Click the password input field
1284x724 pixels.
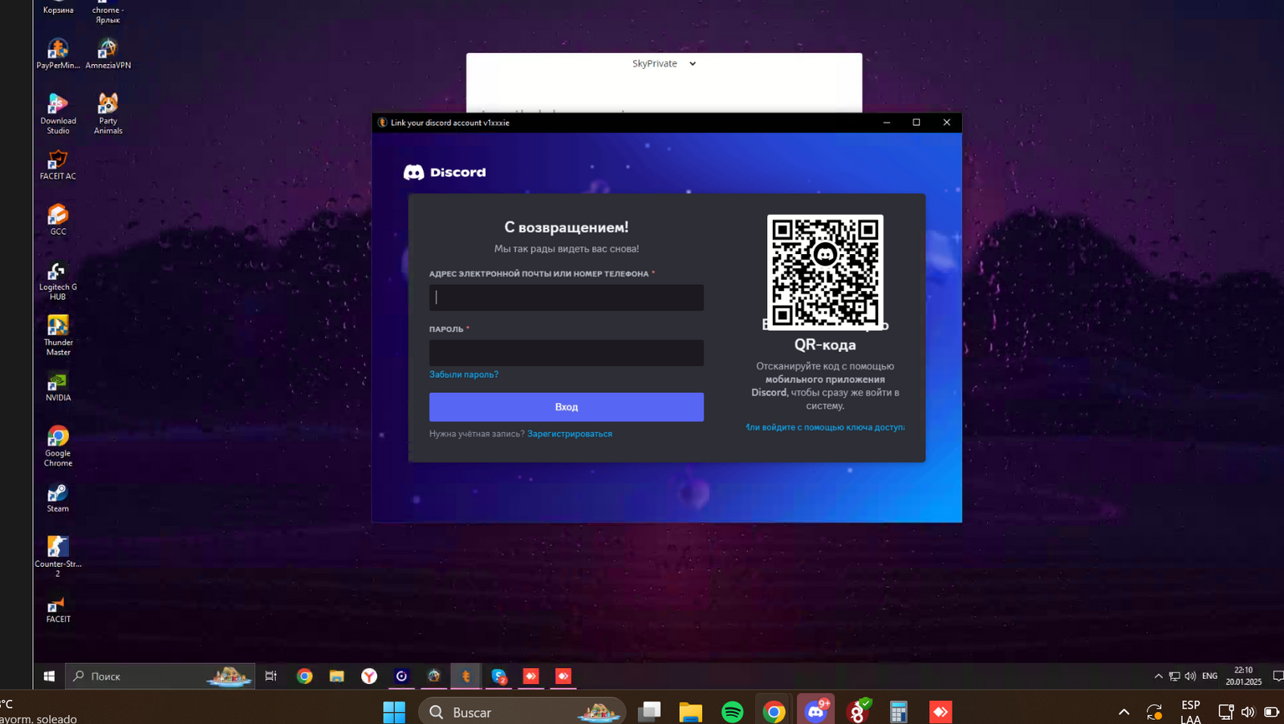tap(567, 353)
